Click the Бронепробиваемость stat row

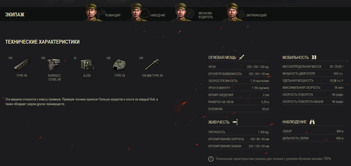coord(238,74)
